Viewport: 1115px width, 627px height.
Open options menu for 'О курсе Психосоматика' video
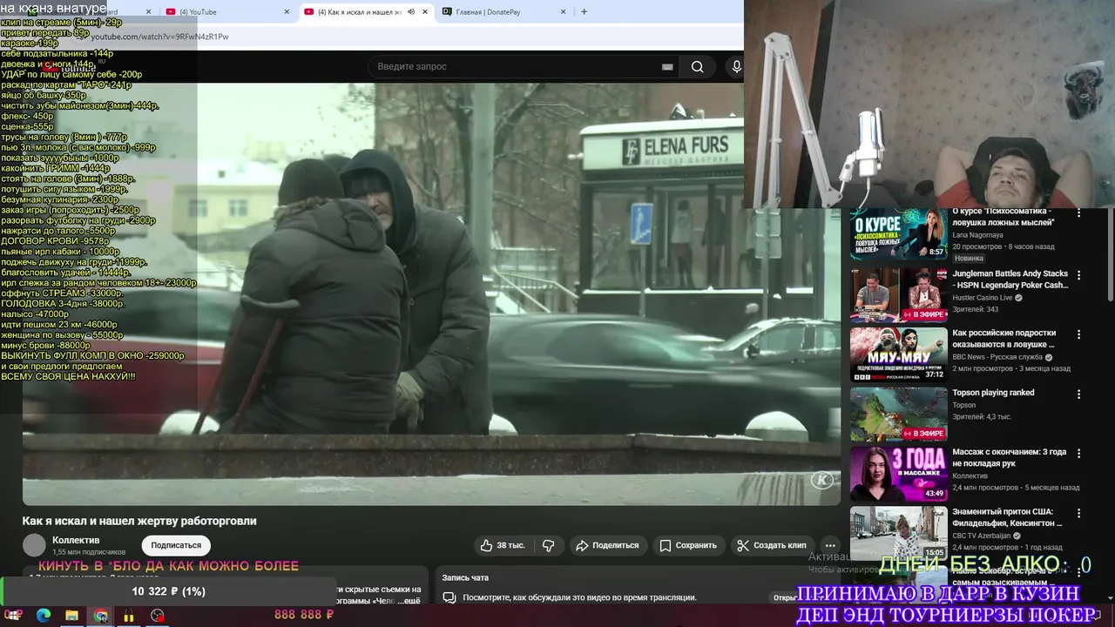(x=1078, y=214)
